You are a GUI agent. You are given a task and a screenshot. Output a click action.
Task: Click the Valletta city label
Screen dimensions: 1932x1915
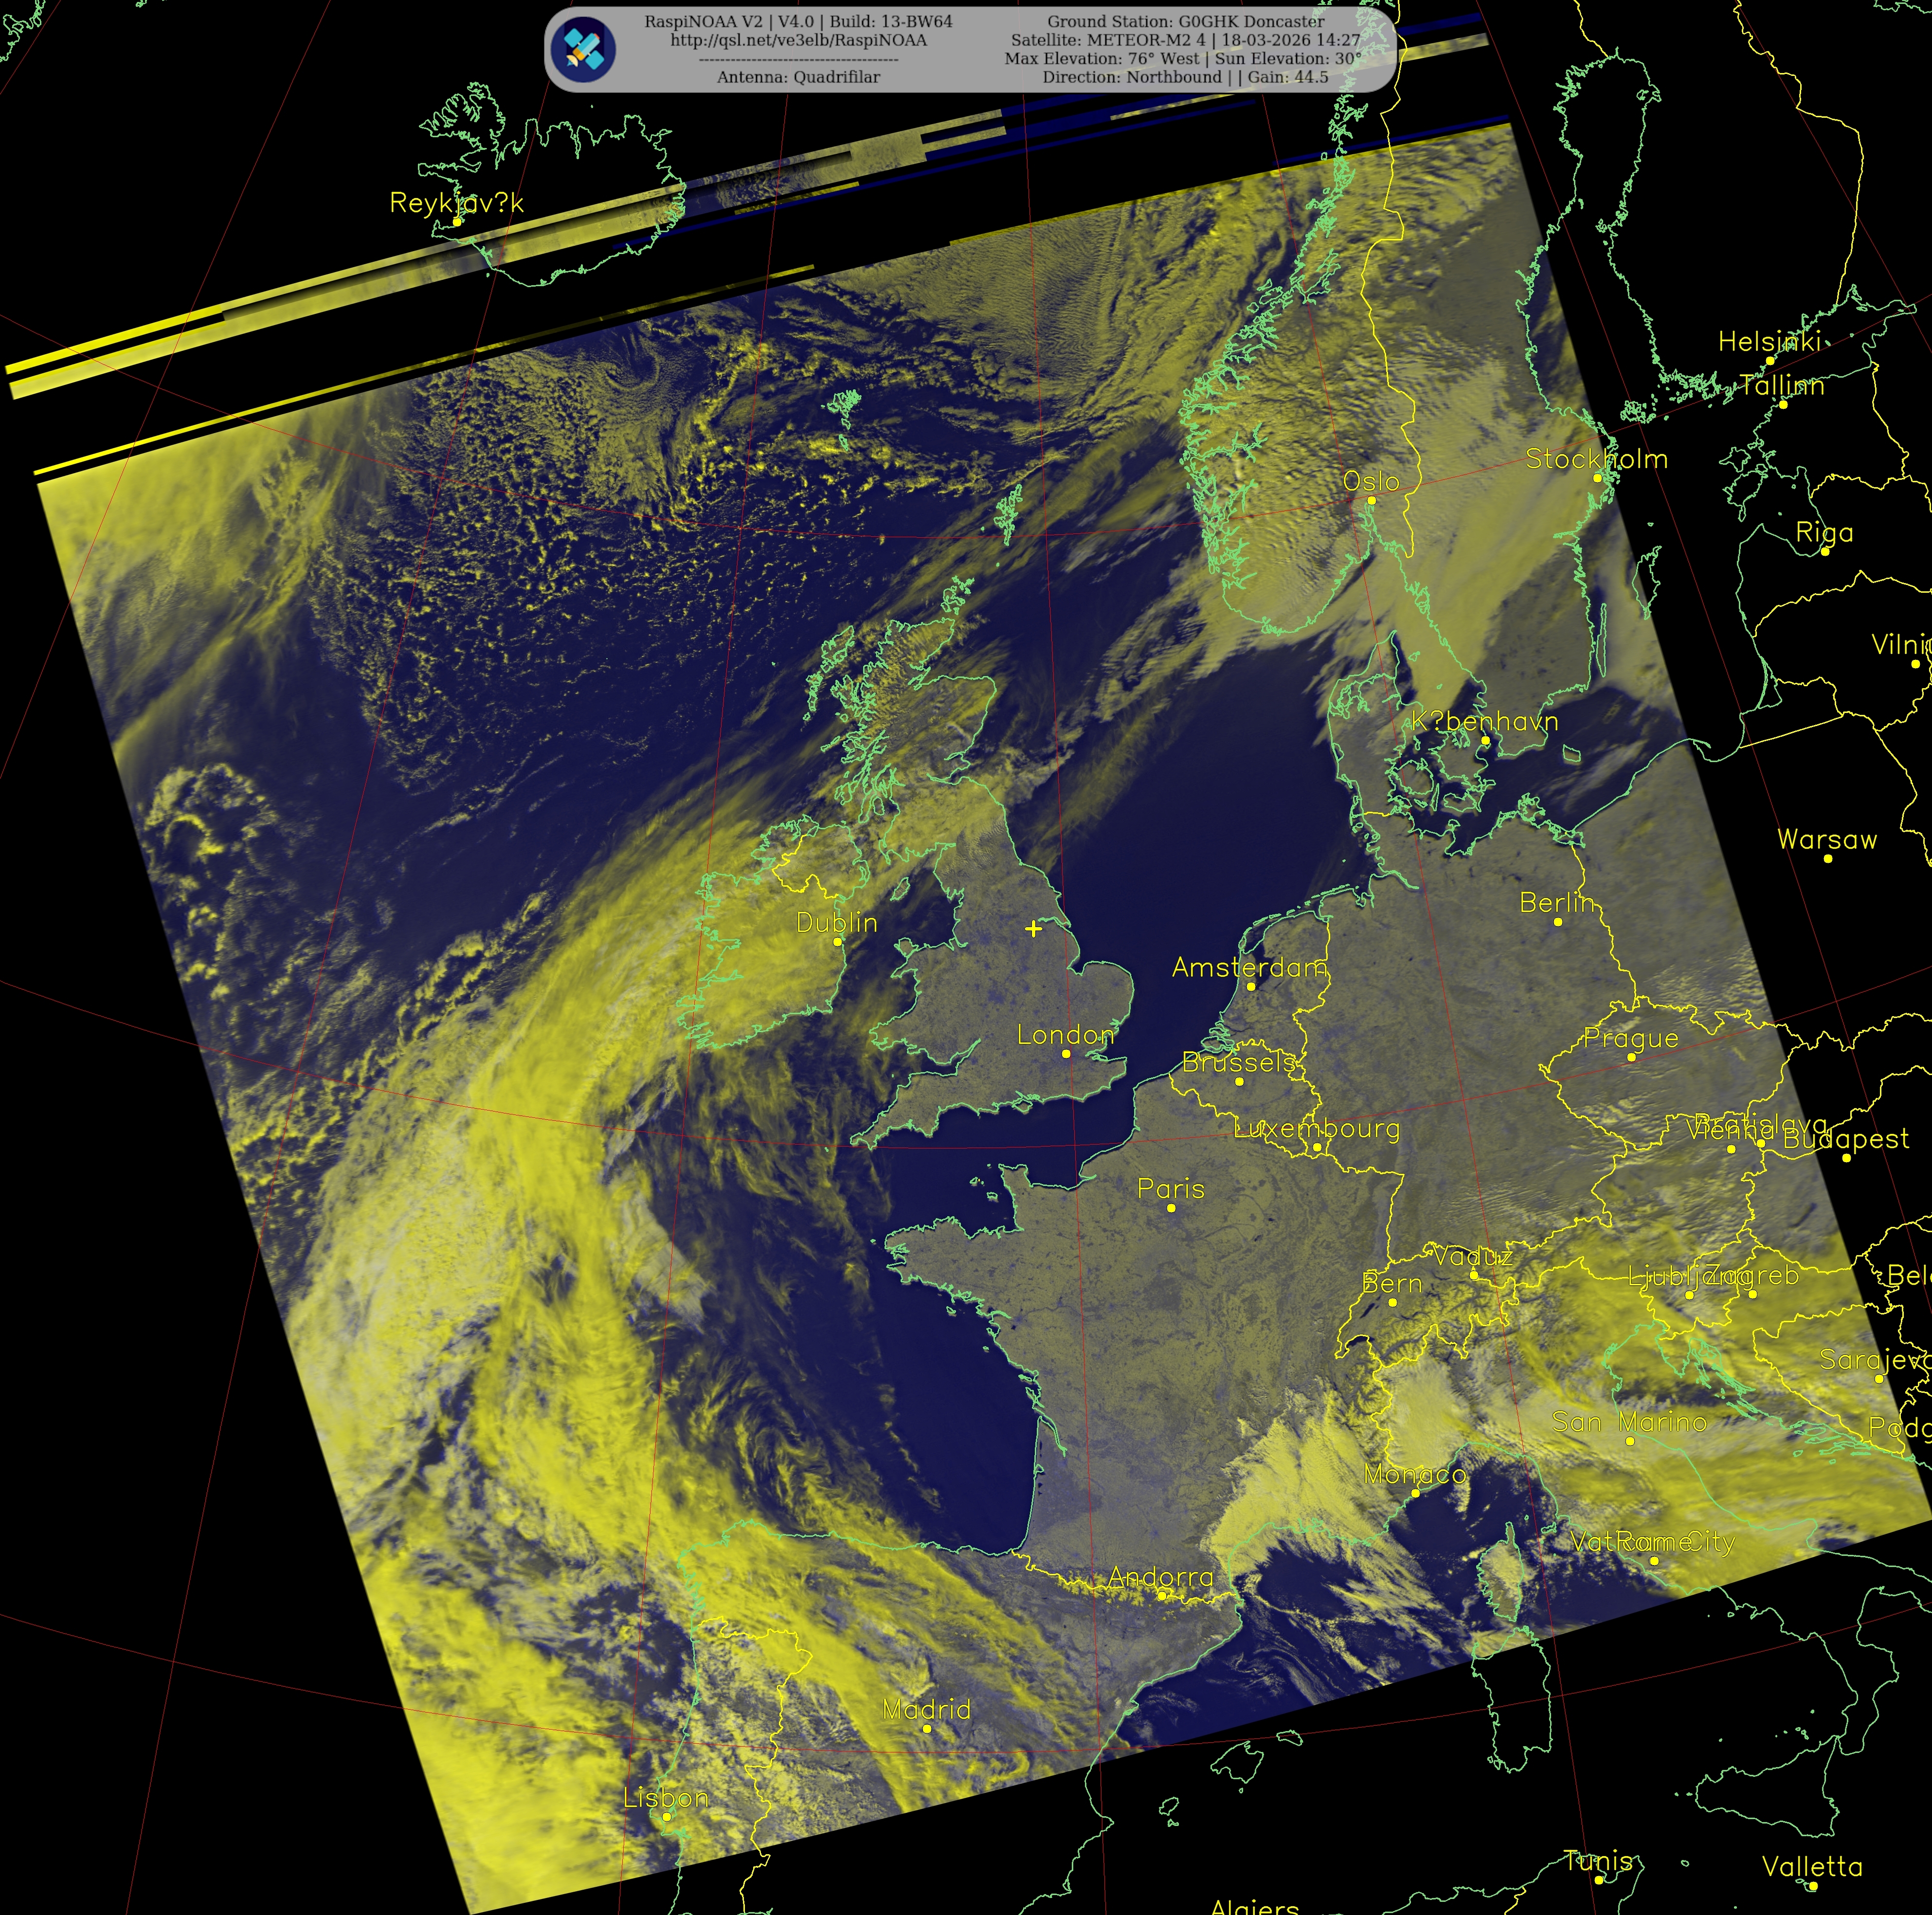click(x=1812, y=1866)
